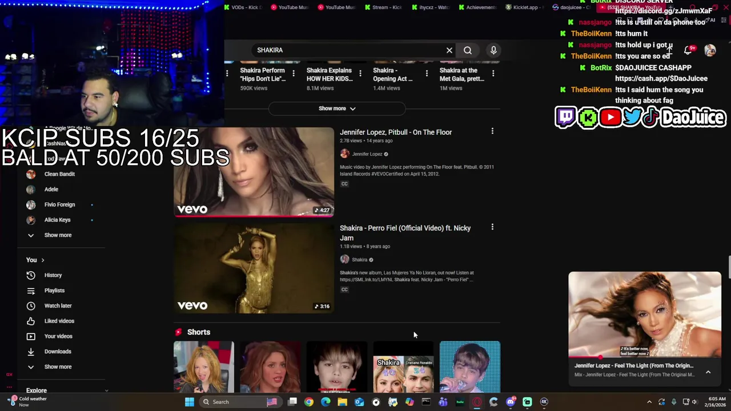Toggle CC badge on Perro Fiel result
This screenshot has width=731, height=411.
tap(344, 289)
